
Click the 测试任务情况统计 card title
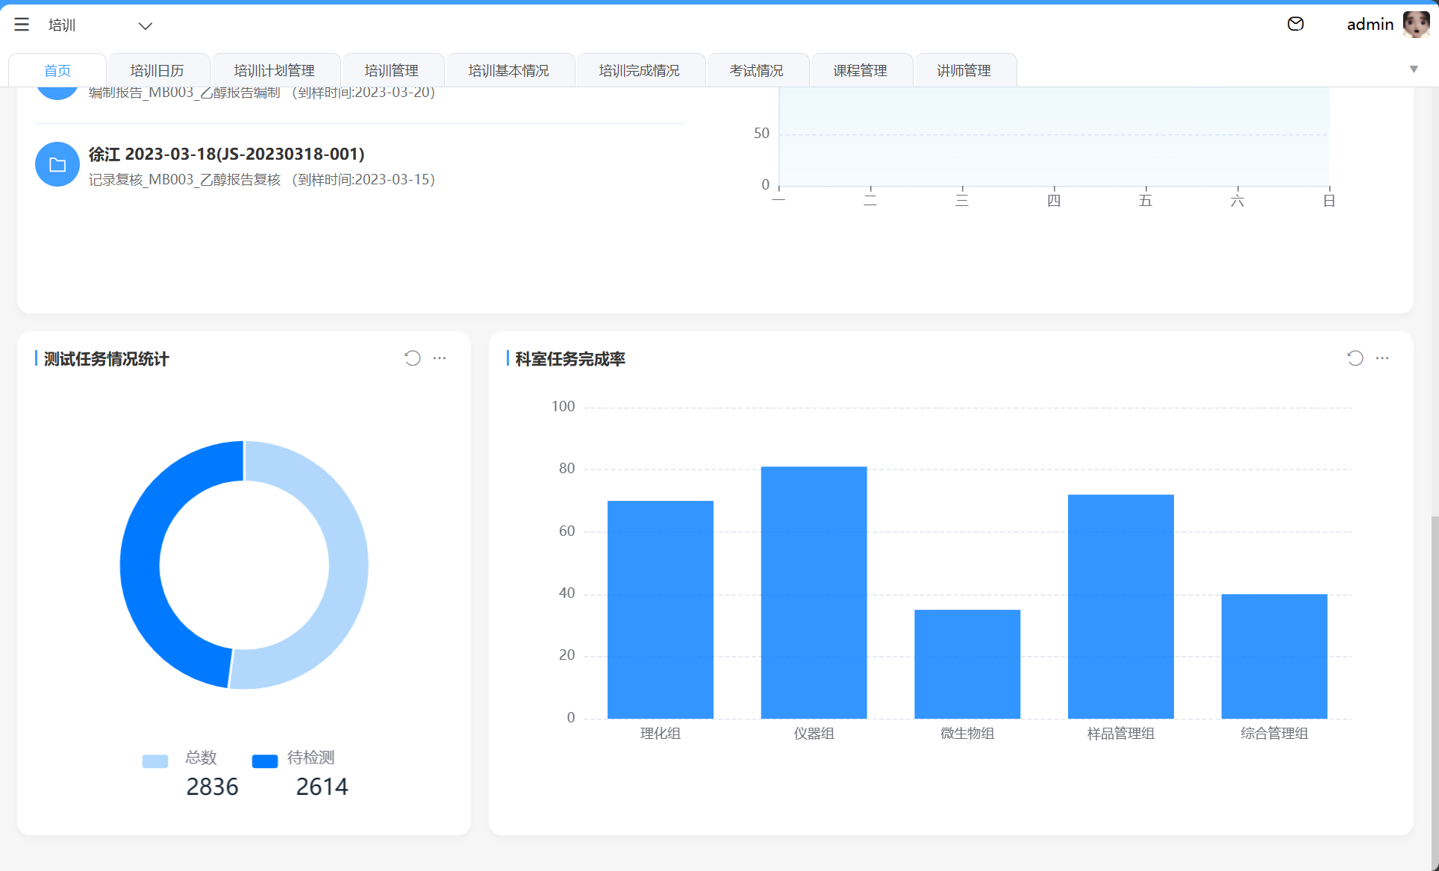pos(106,359)
